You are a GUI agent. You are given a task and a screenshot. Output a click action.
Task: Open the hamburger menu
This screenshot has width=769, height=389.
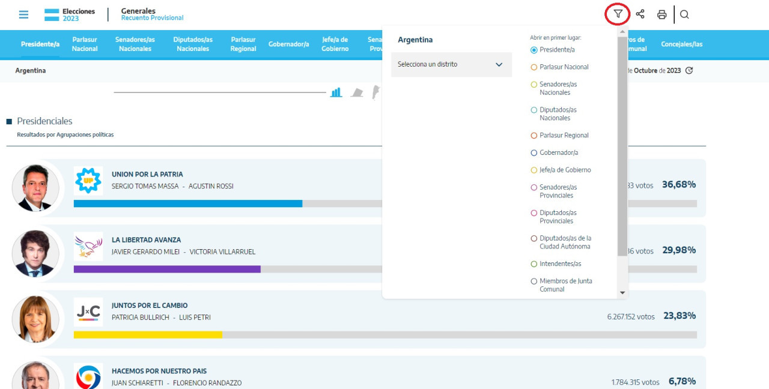click(23, 14)
